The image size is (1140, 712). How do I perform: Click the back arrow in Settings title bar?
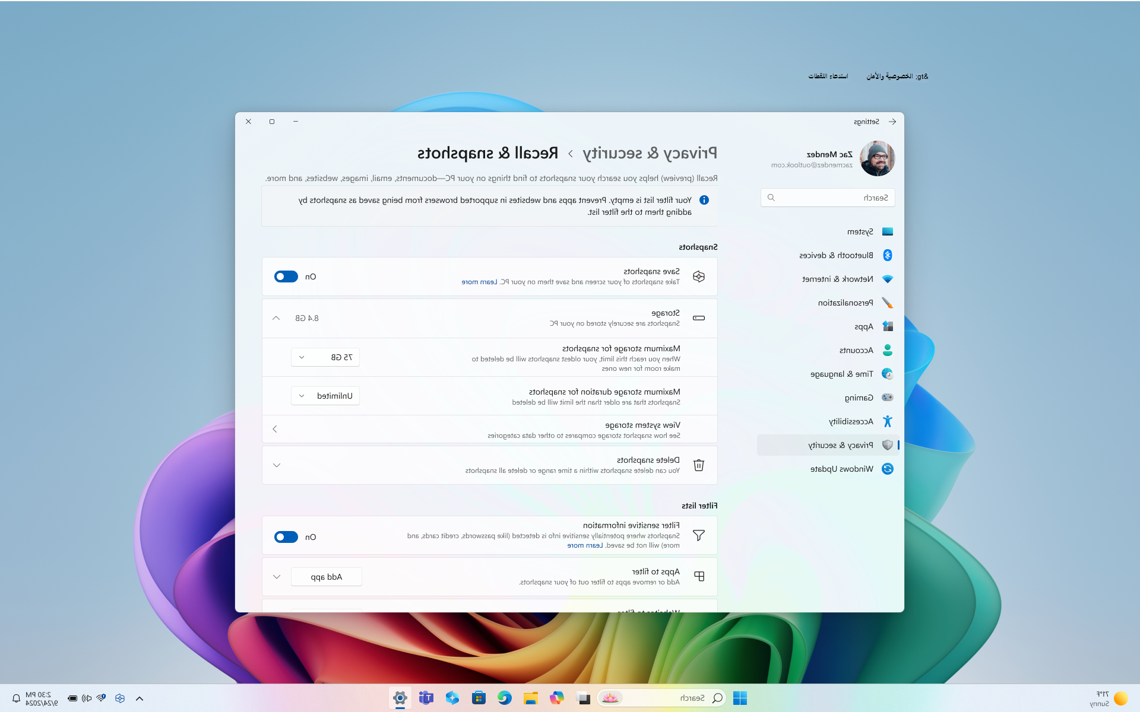point(892,122)
